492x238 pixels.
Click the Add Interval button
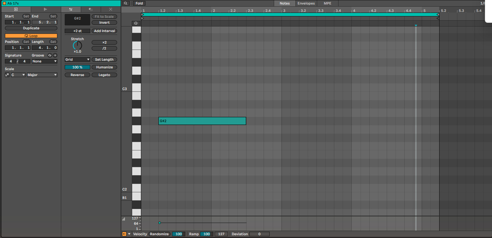click(104, 31)
